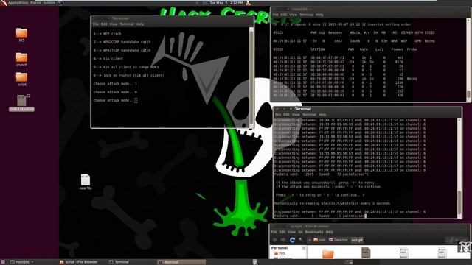Viewport: 472px width, 265px height.
Task: Click the back arrow in the File Browser
Action: (x=274, y=240)
